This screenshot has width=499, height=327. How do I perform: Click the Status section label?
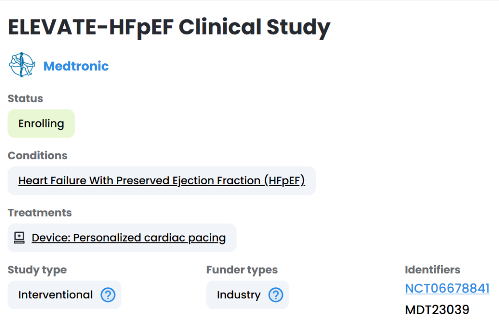pyautogui.click(x=25, y=99)
